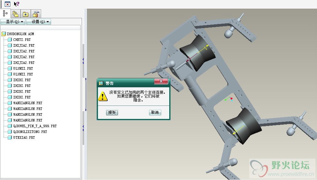This screenshot has height=180, width=317.
Task: Click the lower roller wheel in the model
Action: tap(244, 126)
